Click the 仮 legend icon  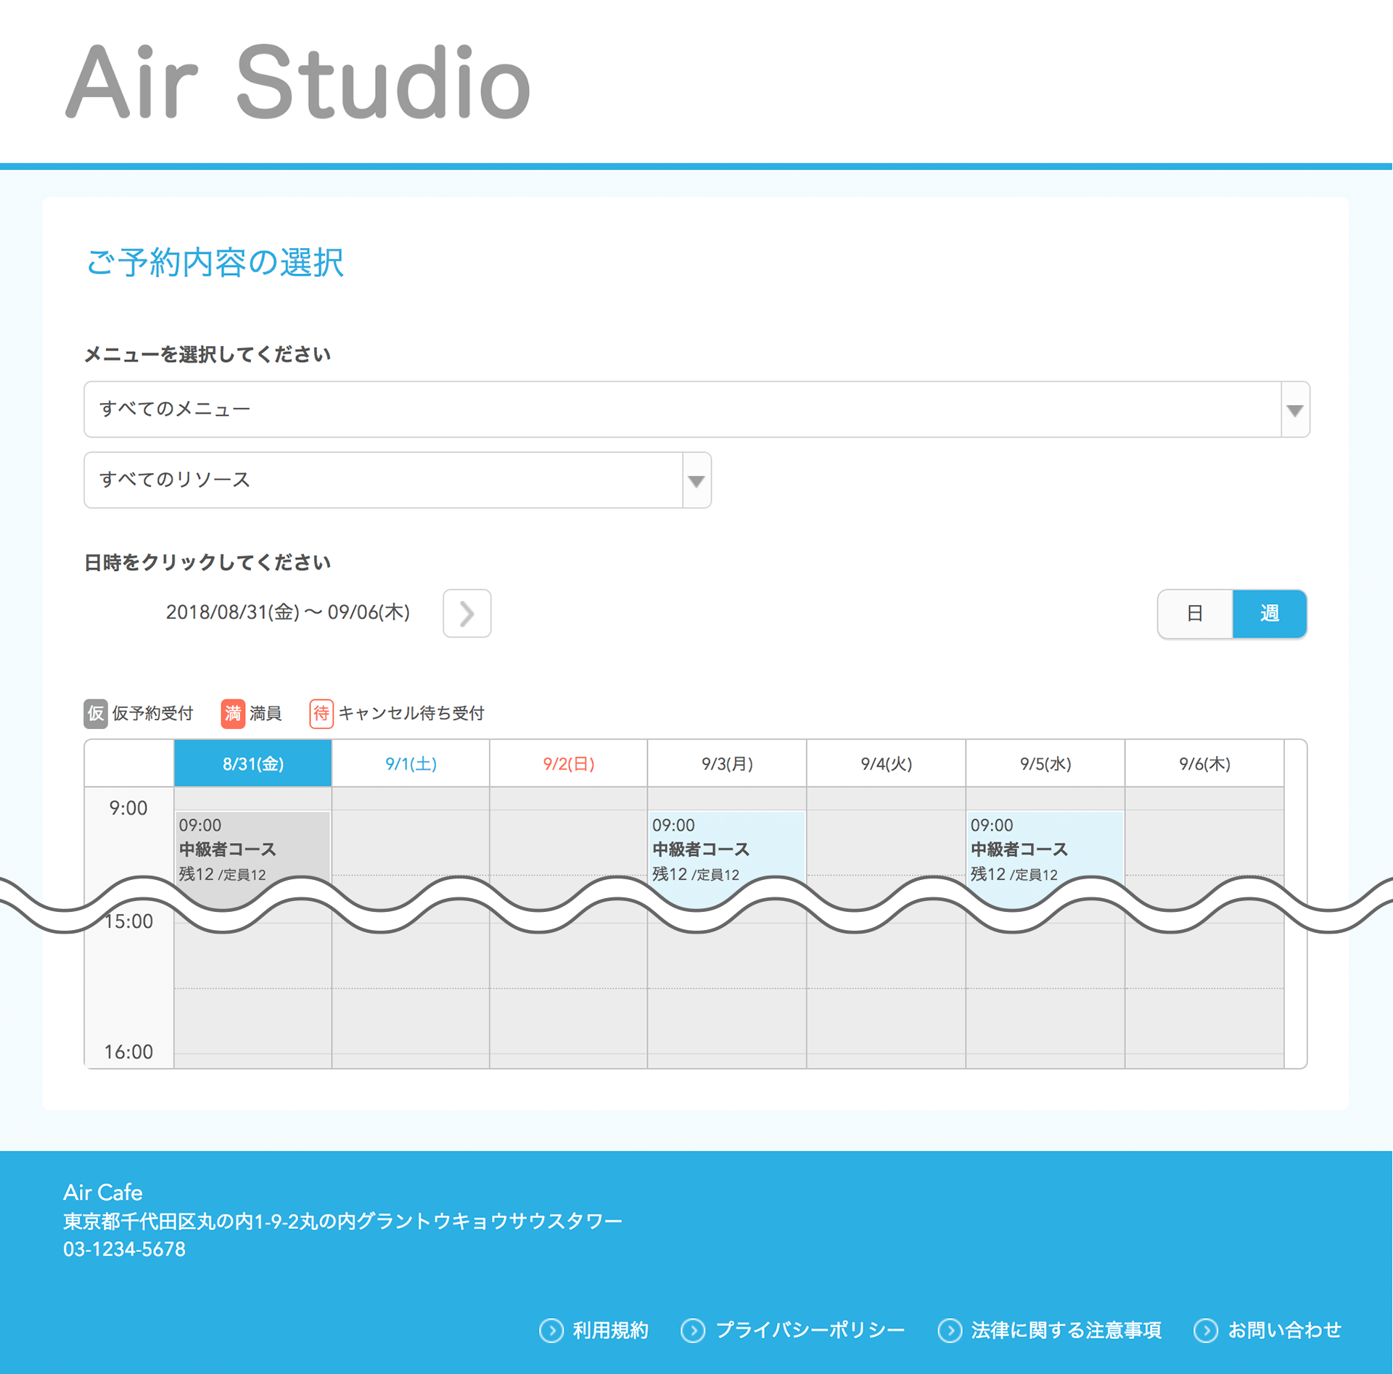[96, 714]
